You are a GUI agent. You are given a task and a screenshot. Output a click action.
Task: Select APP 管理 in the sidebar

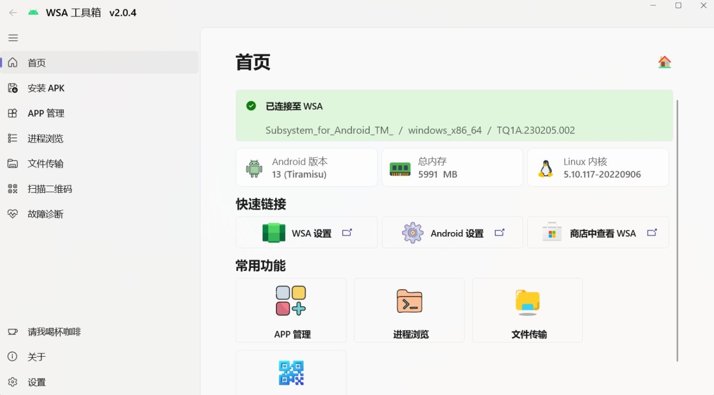click(x=99, y=113)
